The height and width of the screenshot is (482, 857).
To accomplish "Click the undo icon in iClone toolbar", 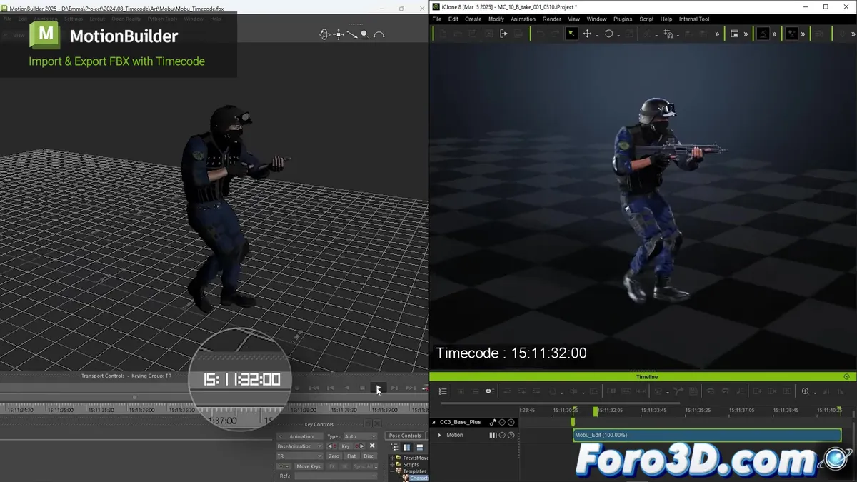I will click(540, 34).
